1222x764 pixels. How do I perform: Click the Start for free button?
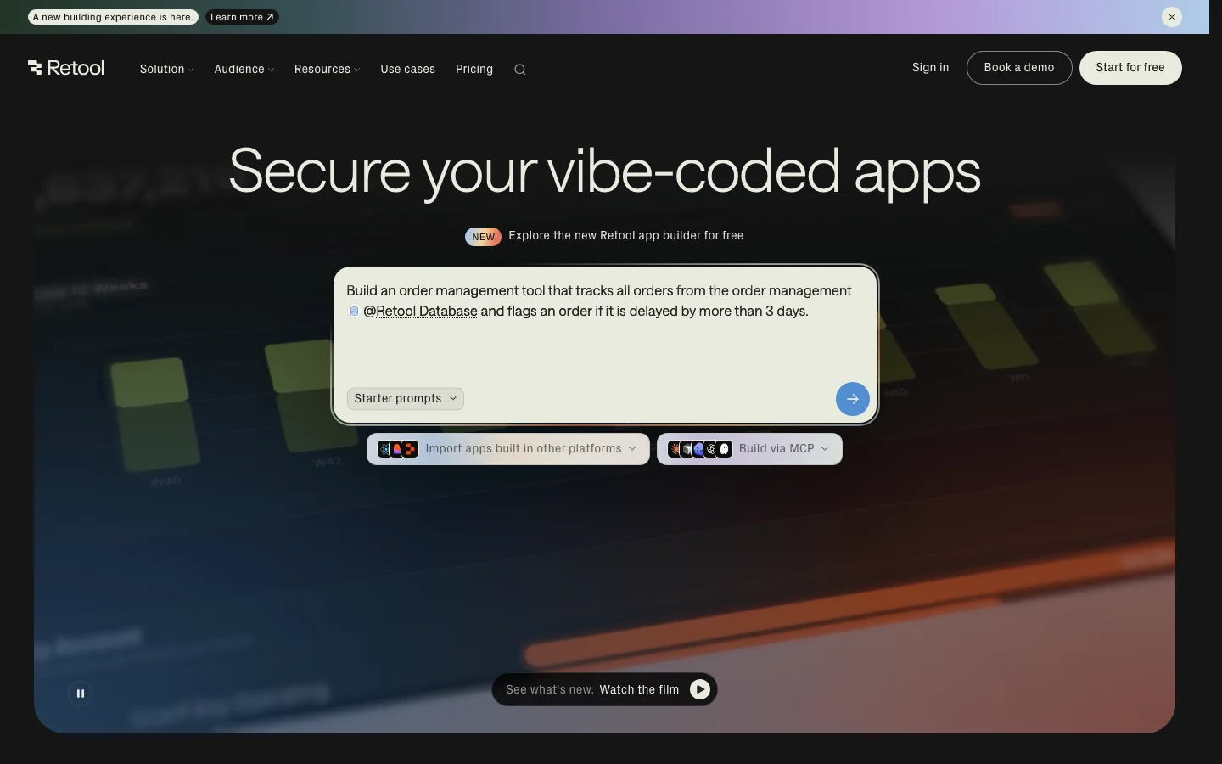click(1130, 68)
